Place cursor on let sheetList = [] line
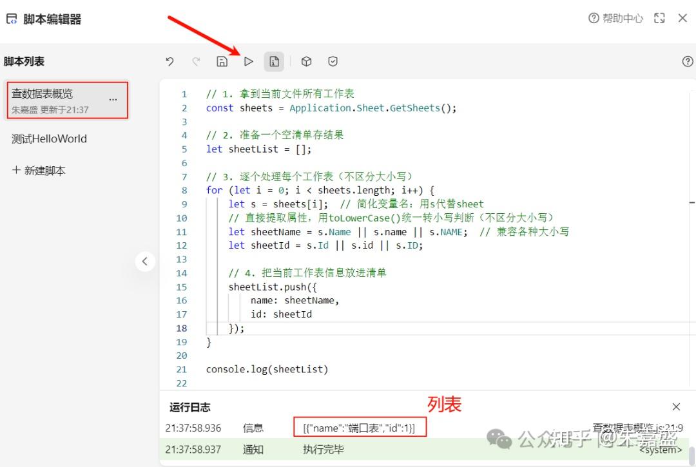This screenshot has height=467, width=696. [x=259, y=149]
